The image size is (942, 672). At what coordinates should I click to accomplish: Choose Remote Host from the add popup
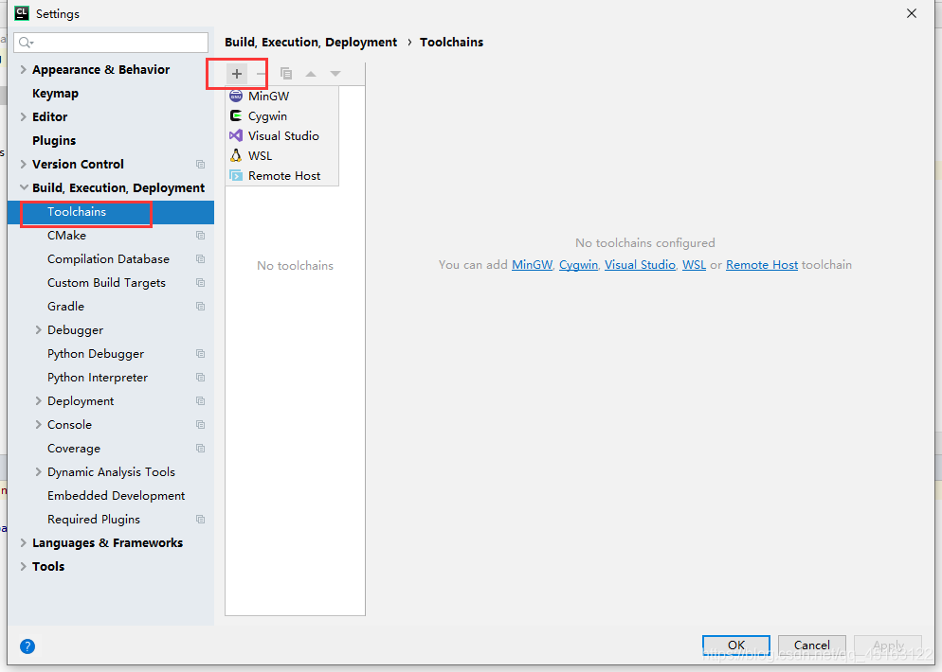coord(281,175)
